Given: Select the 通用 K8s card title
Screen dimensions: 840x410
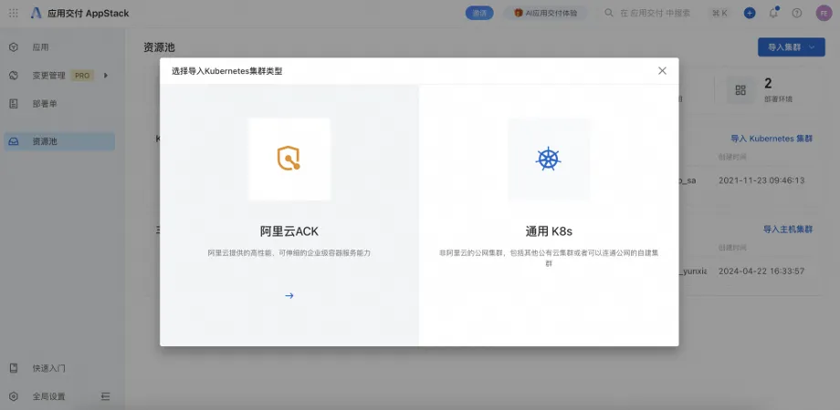Looking at the screenshot, I should coord(549,231).
